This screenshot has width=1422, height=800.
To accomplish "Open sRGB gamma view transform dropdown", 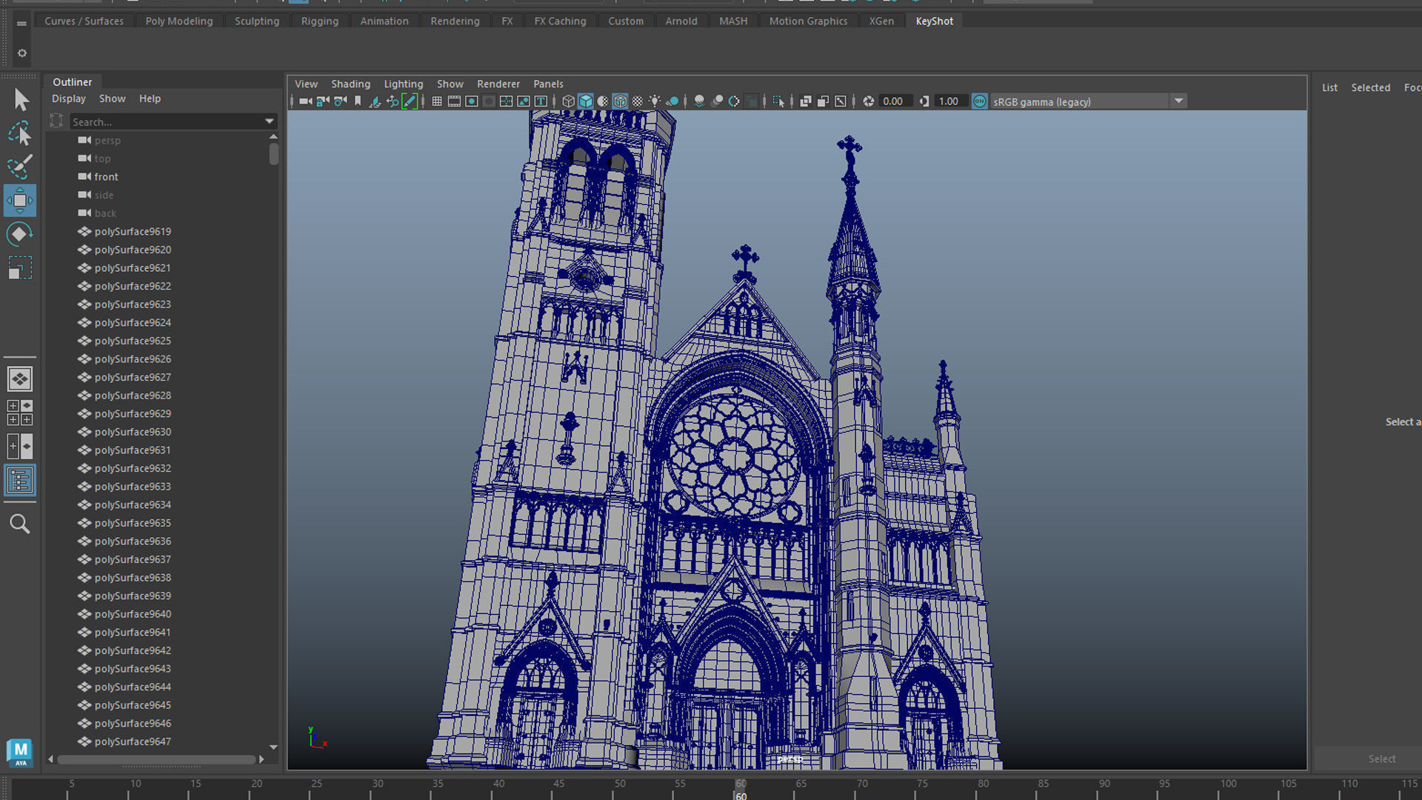I will [1178, 101].
